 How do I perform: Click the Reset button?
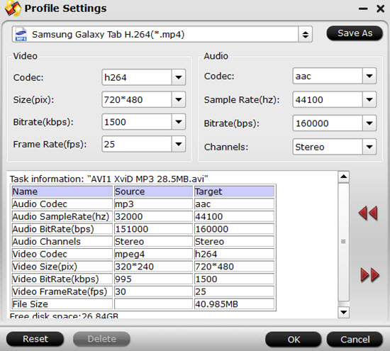click(x=35, y=339)
